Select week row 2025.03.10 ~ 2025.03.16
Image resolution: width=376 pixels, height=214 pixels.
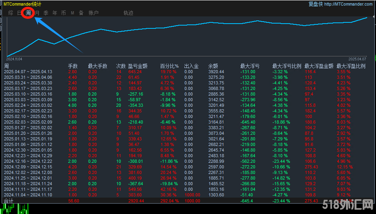tap(188, 94)
